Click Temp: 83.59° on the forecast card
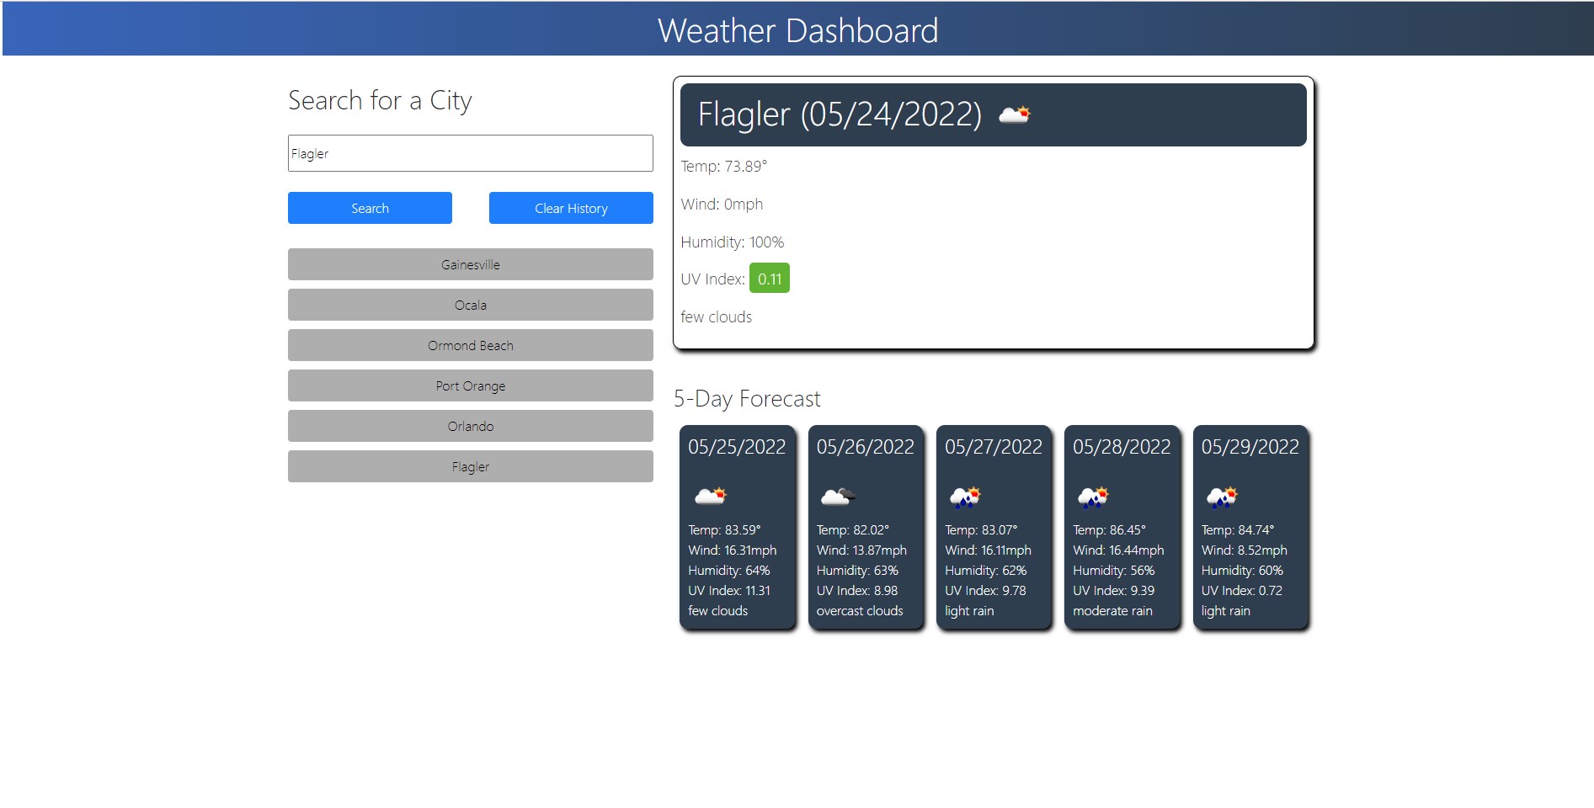1594x808 pixels. [x=724, y=530]
